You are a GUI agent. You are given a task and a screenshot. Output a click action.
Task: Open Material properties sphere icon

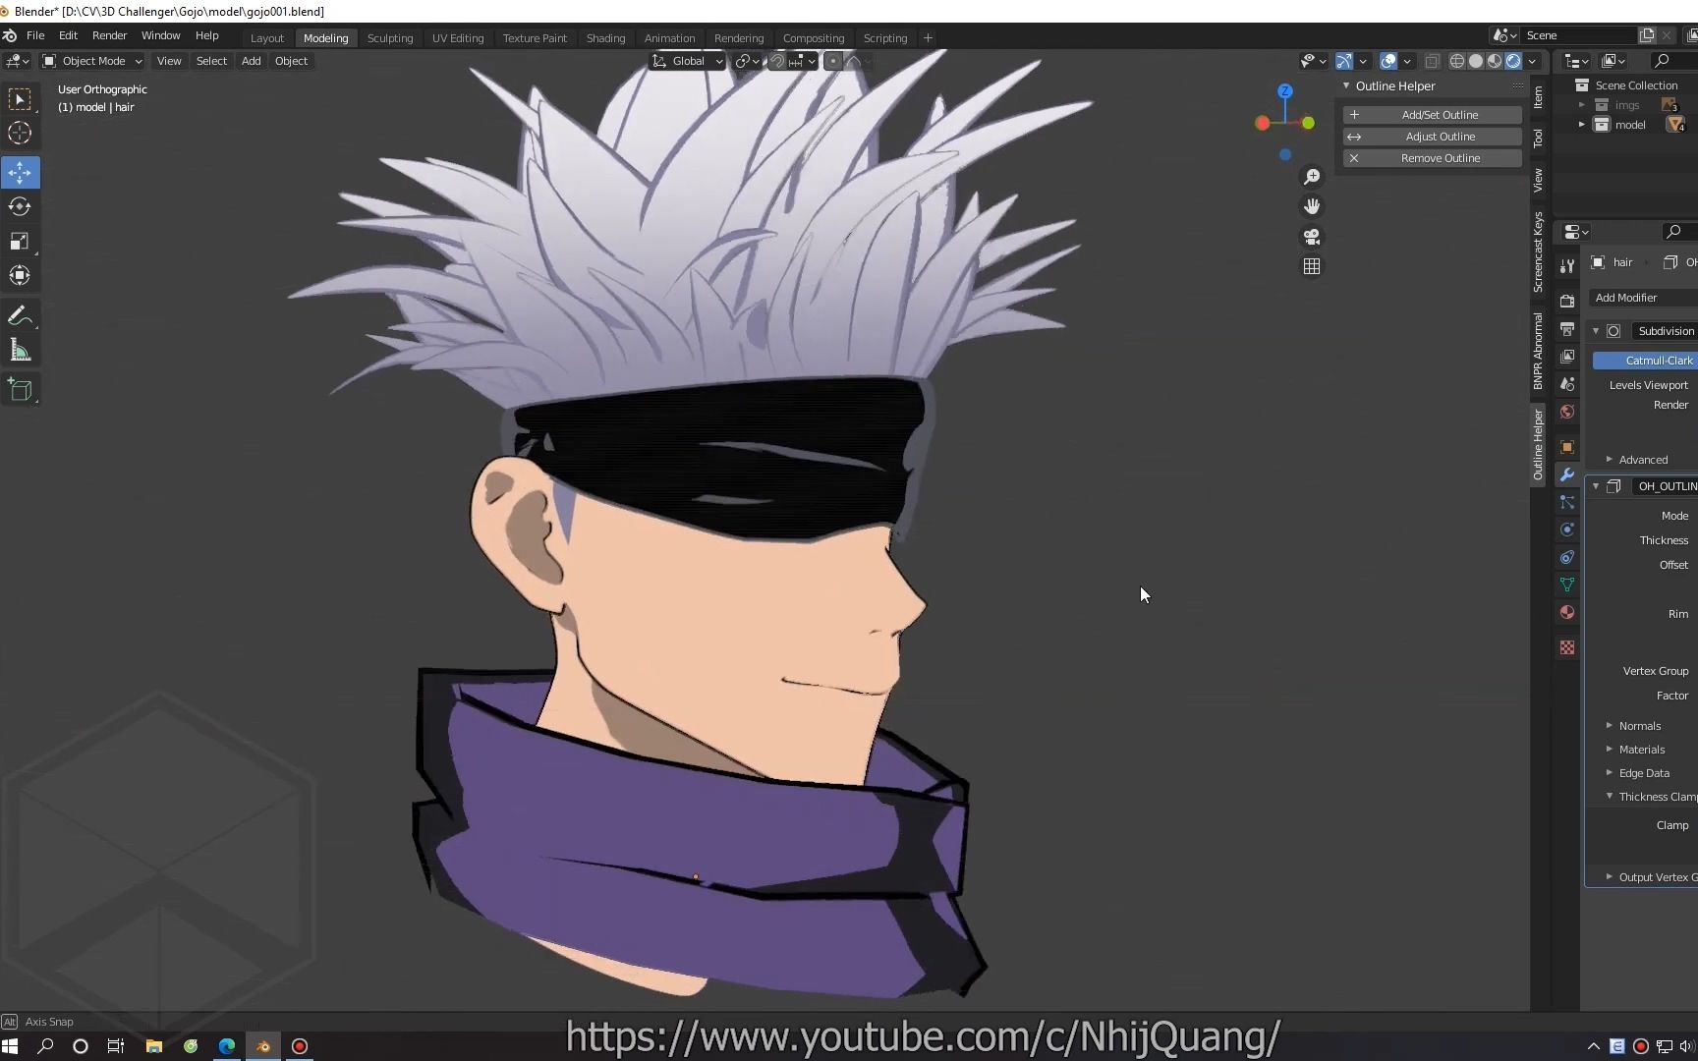(1567, 612)
